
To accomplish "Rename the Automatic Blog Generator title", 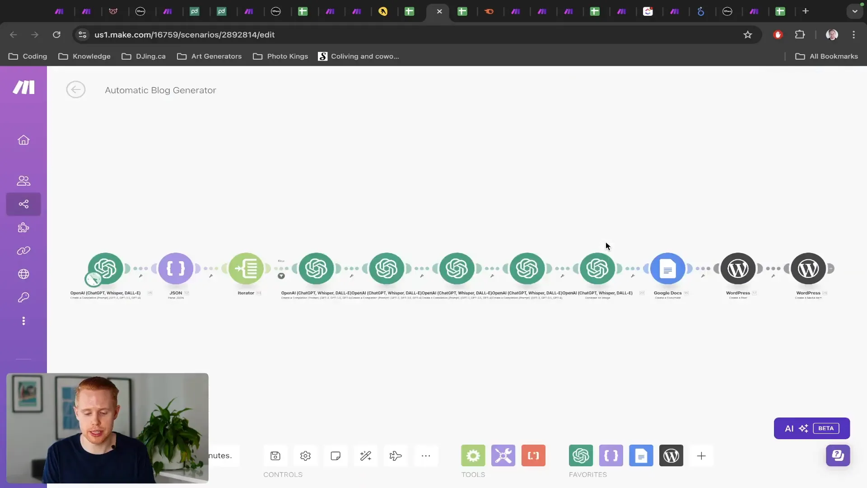I will 160,90.
